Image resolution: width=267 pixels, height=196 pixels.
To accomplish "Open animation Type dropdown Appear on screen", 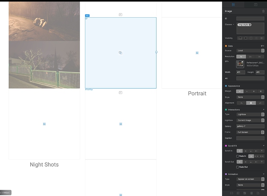I will 250,179.
